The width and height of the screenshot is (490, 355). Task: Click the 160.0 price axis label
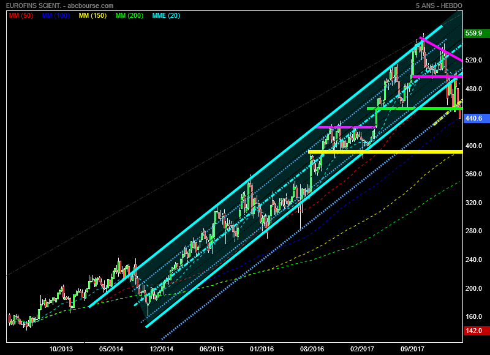pyautogui.click(x=473, y=316)
